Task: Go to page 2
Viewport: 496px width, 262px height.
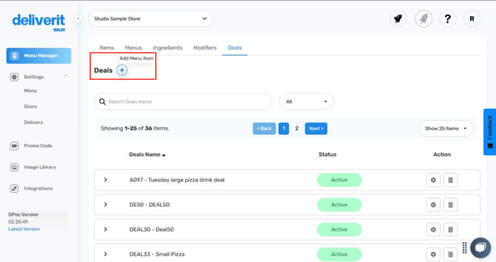Action: [297, 128]
